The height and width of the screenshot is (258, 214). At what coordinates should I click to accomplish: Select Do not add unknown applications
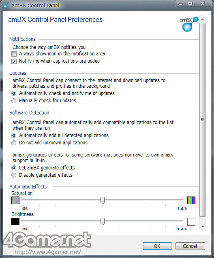click(14, 143)
